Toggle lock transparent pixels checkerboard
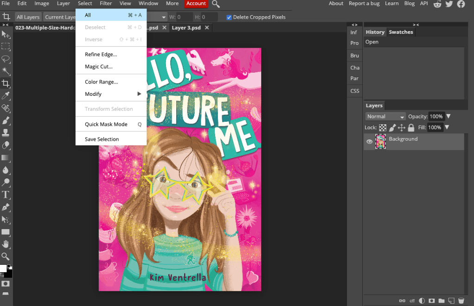 click(383, 127)
